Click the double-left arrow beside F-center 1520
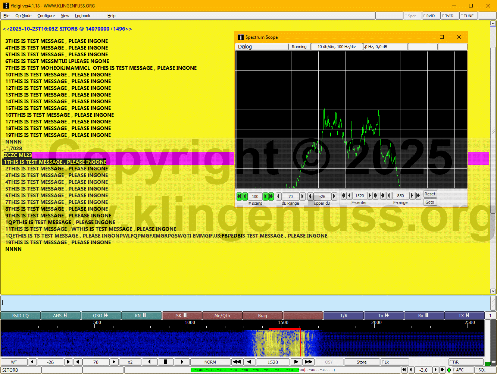Screen dimensions: 497x374 pyautogui.click(x=344, y=195)
